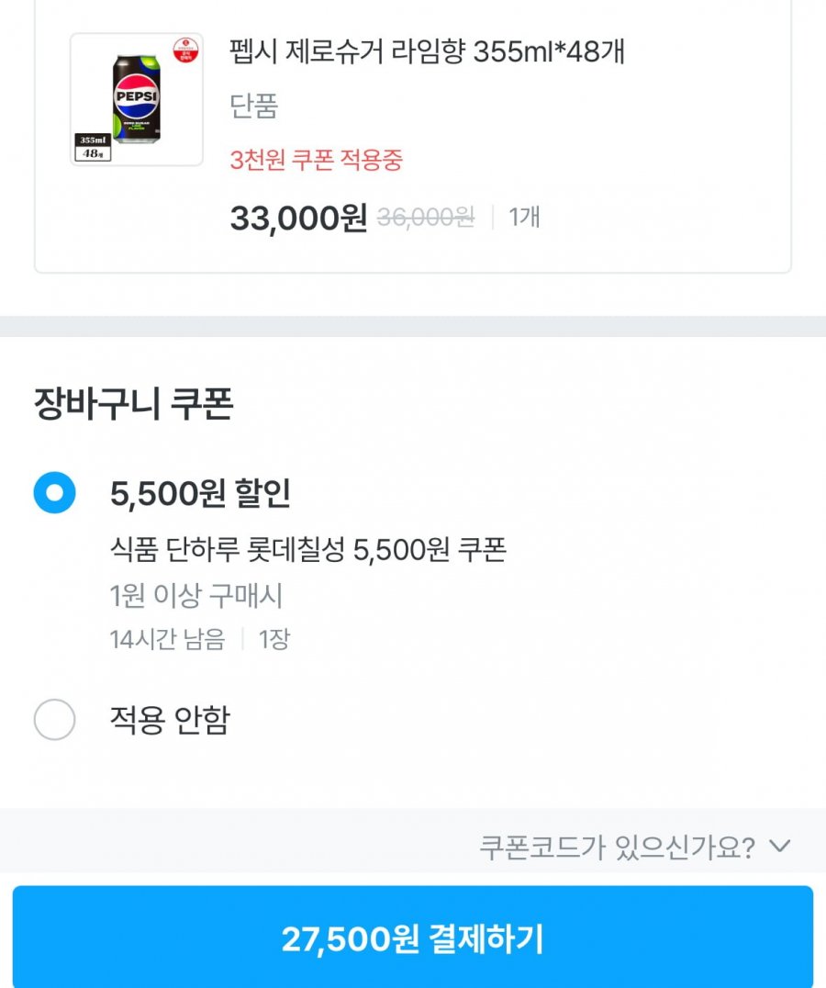Click the 단품 option text
The height and width of the screenshot is (988, 826).
pos(253,107)
